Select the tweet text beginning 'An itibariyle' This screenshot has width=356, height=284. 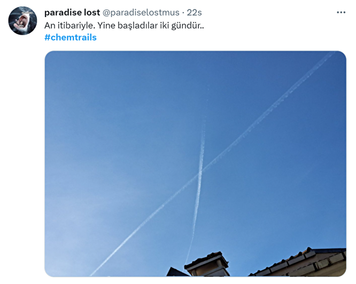click(124, 26)
